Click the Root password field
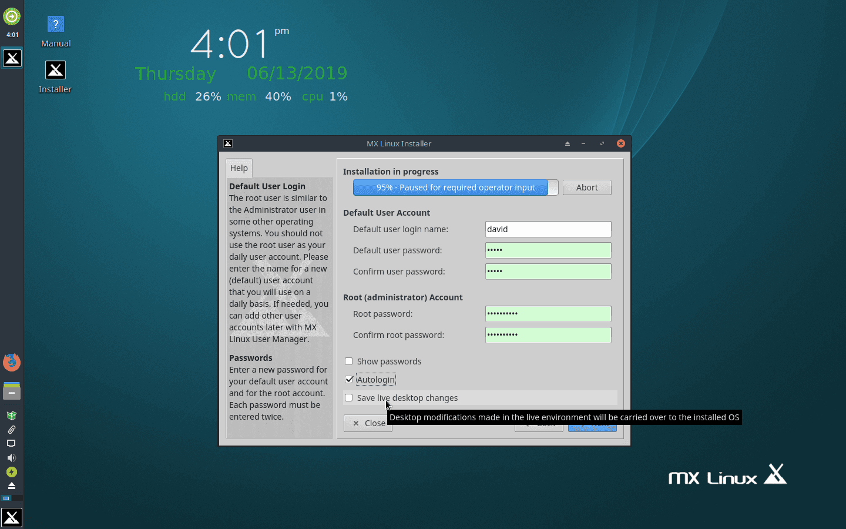Screen dimensions: 846x529 click(x=548, y=314)
